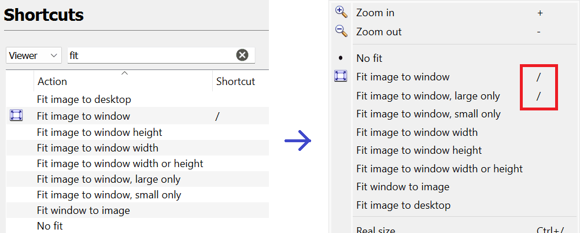Choose Fit image to window, large only

[x=428, y=96]
